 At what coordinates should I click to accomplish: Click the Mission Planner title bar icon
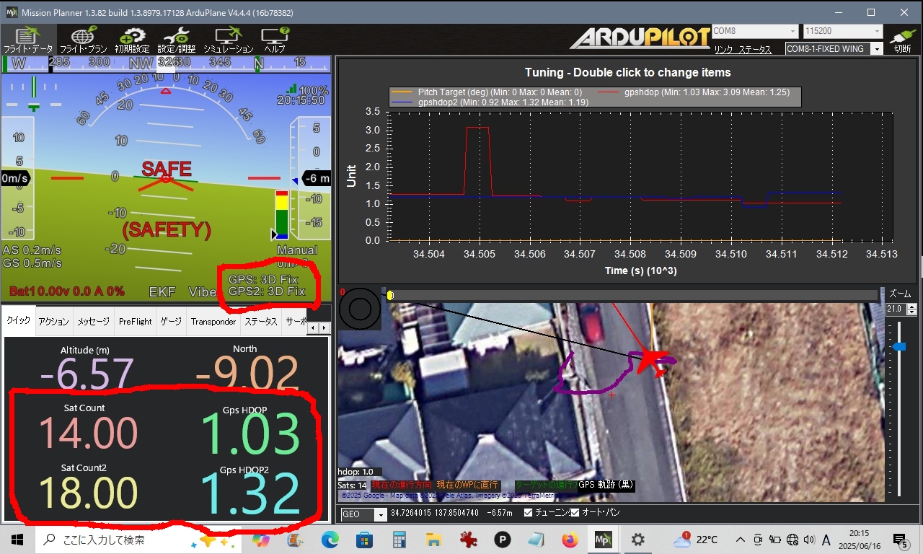coord(11,12)
